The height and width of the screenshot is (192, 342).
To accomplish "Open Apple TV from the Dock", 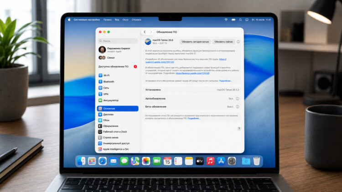I will [200, 162].
